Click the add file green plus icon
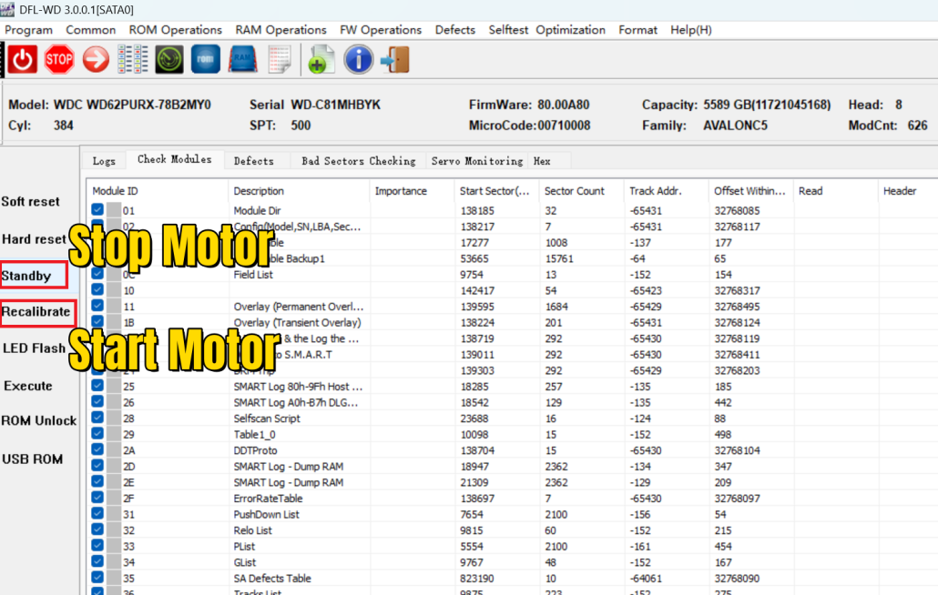Screen dimensions: 938x595 [x=321, y=60]
